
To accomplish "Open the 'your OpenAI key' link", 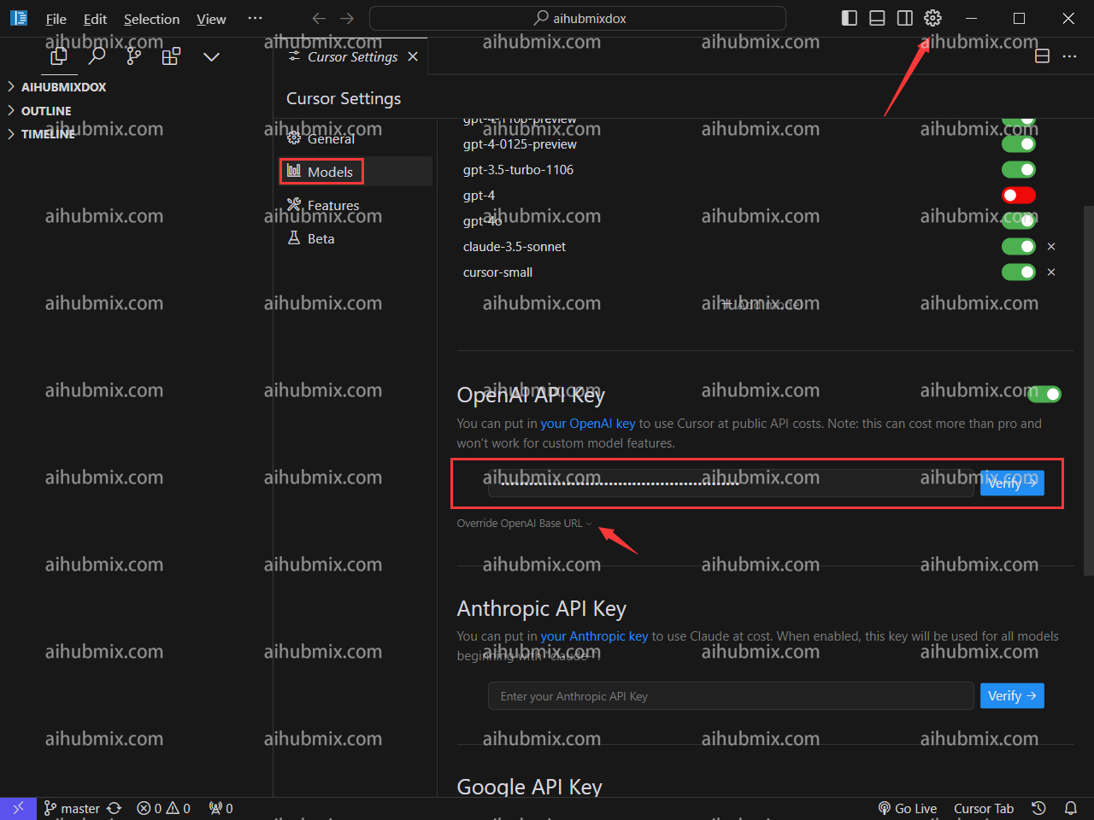I will coord(588,423).
